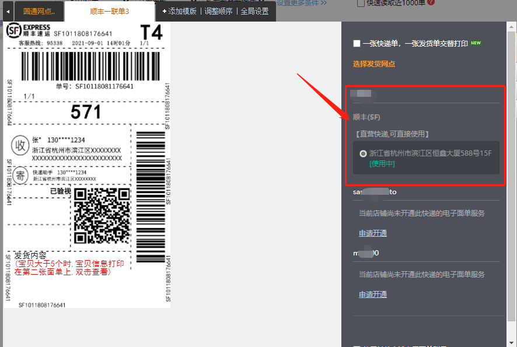This screenshot has width=517, height=347.
Task: Expand 设置更多条件 options
Action: coord(301,3)
